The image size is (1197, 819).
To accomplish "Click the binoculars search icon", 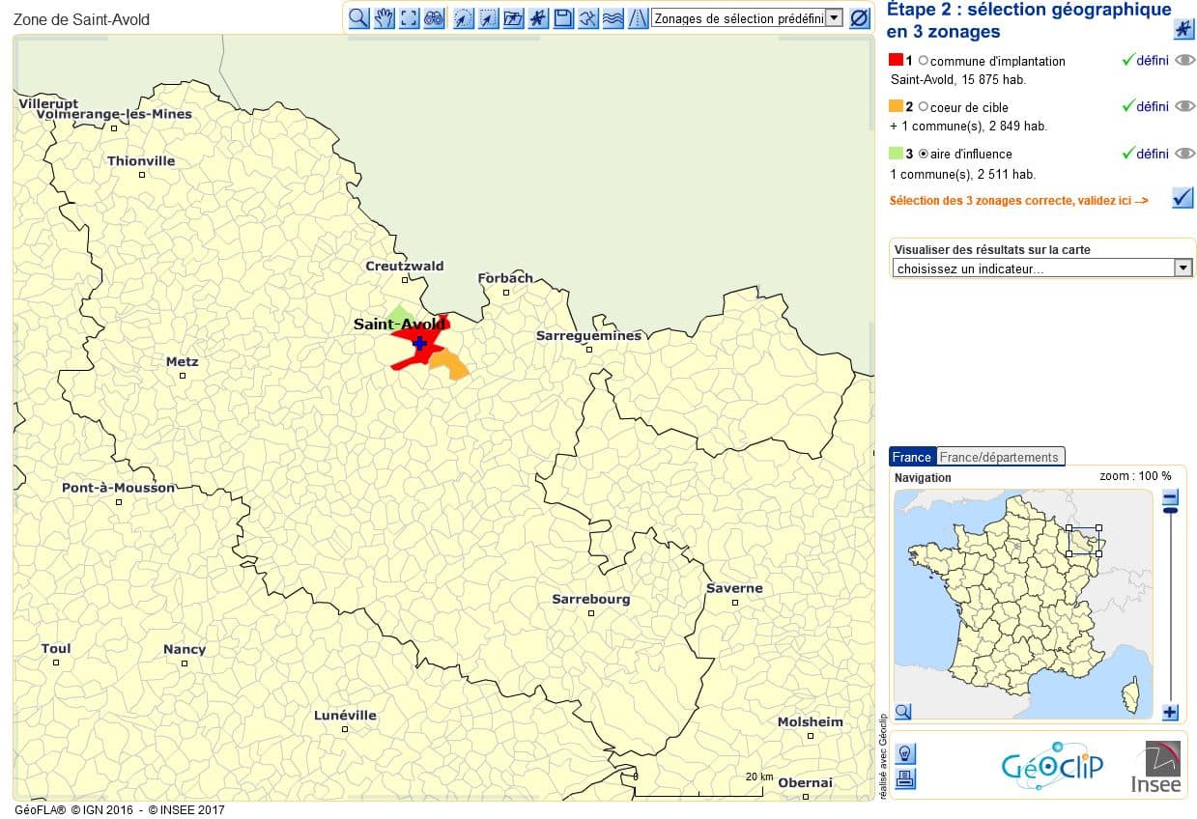I will point(435,18).
